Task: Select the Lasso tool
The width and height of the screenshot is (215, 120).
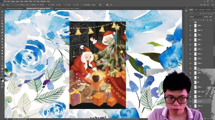Action: point(2,18)
